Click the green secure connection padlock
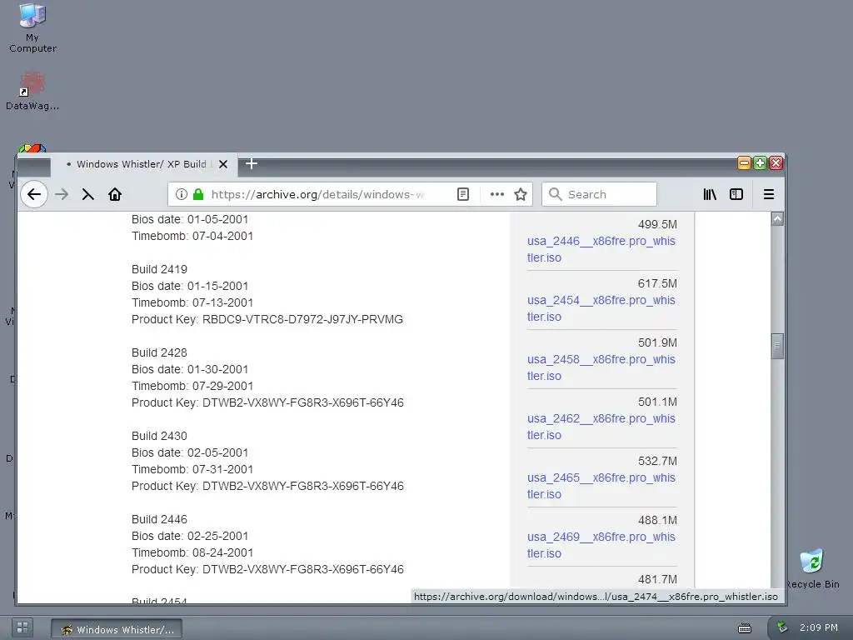The width and height of the screenshot is (853, 640). pos(198,194)
